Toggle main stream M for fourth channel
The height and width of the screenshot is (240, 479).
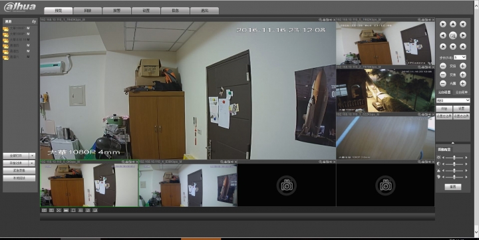[x=28, y=45]
